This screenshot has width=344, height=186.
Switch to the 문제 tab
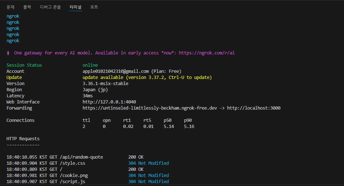coord(11,7)
